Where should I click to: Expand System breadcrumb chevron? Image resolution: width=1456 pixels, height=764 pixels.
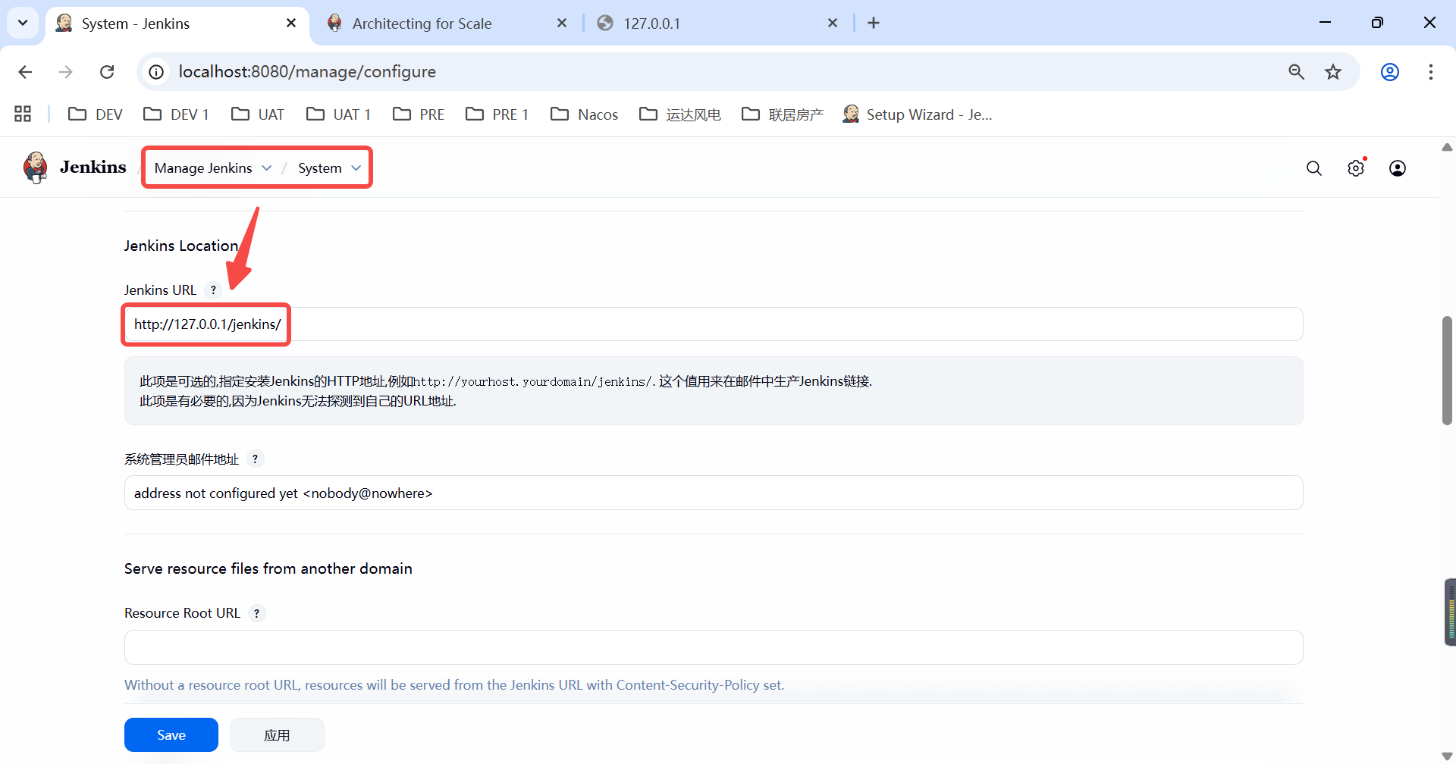coord(356,168)
